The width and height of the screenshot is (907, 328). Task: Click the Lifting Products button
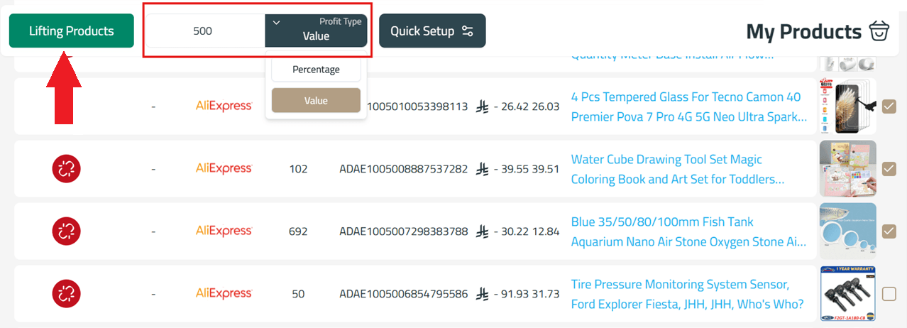click(71, 31)
